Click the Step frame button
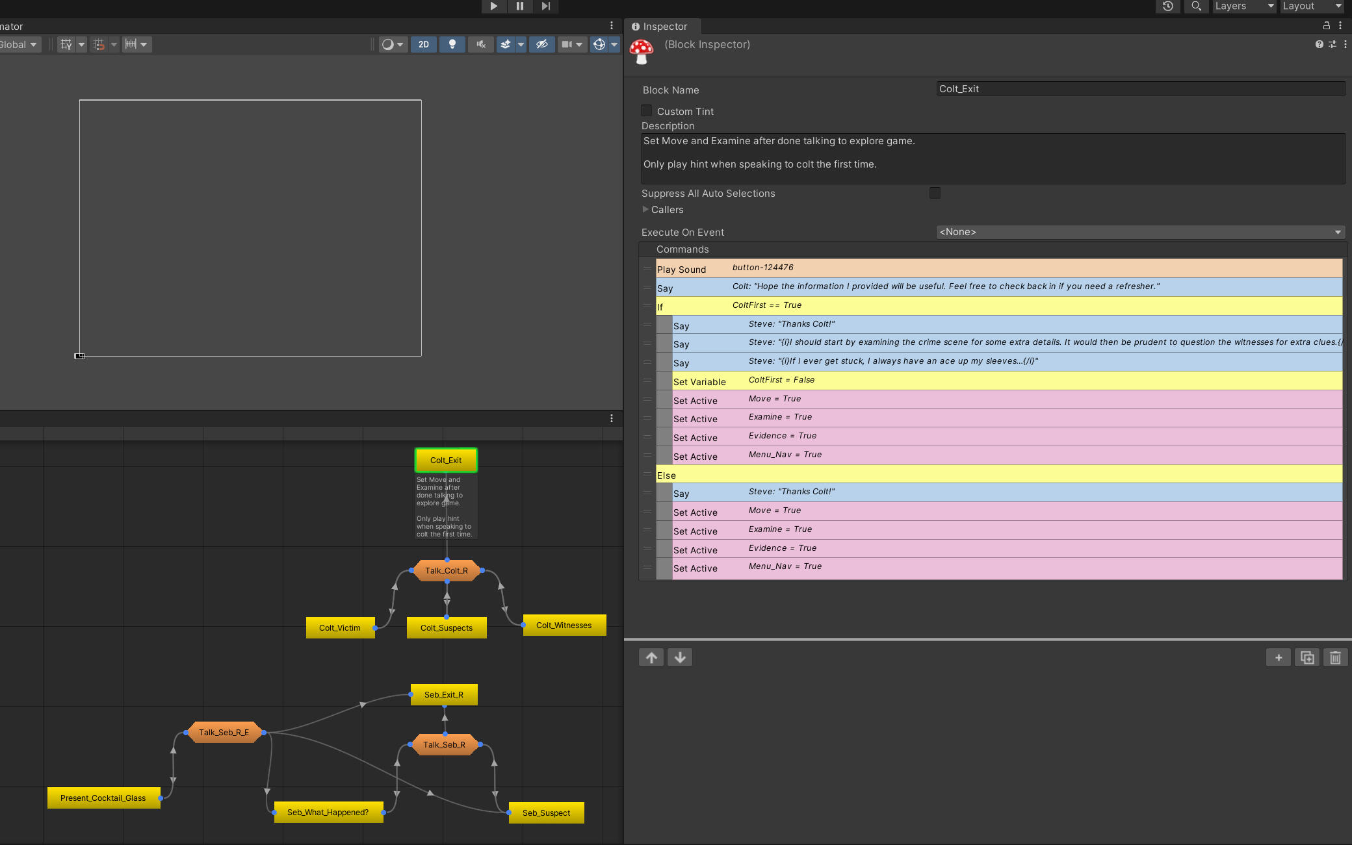 (546, 6)
